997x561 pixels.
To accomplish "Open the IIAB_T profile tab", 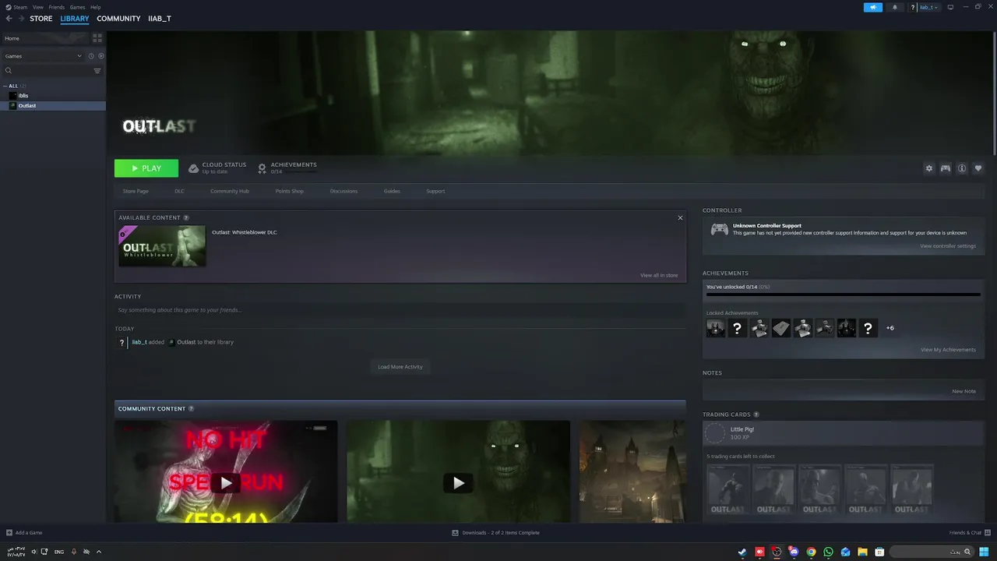I will pyautogui.click(x=160, y=19).
